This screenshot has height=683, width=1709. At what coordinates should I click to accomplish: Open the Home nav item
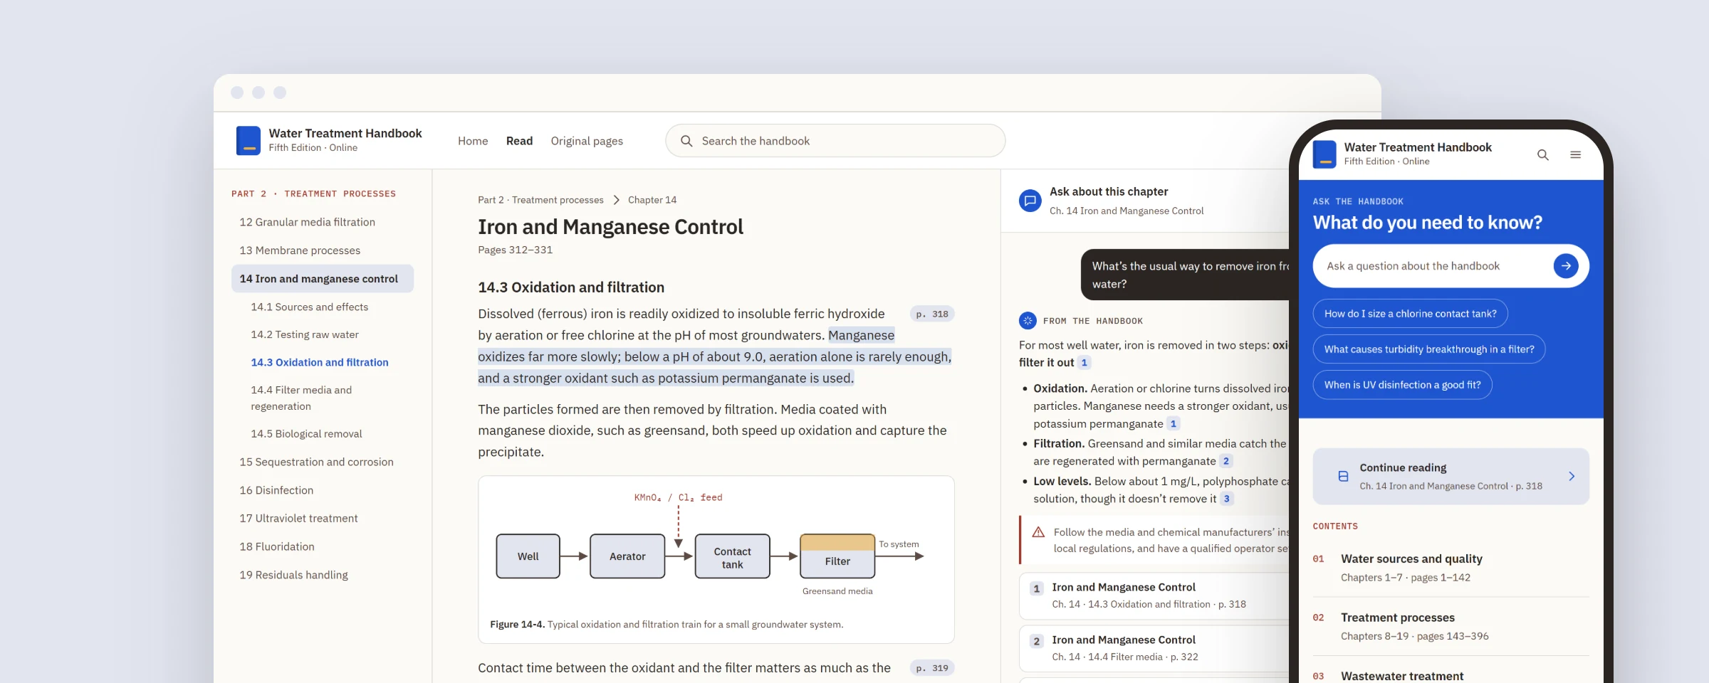pos(473,141)
